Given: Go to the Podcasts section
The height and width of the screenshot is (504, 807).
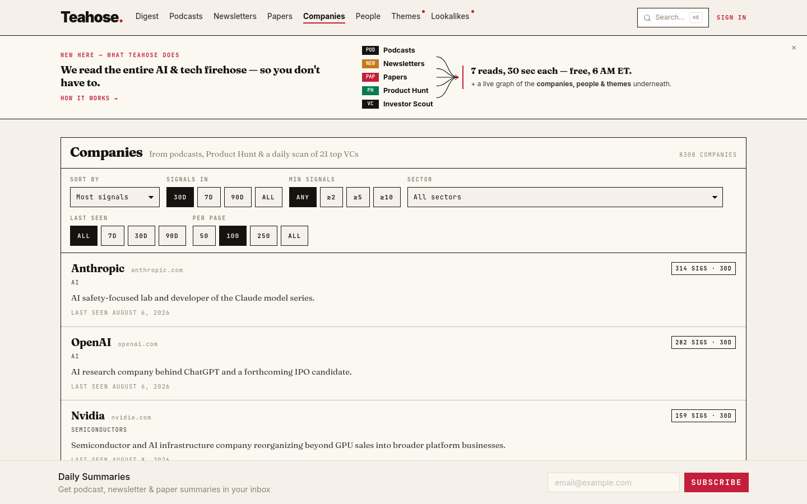Looking at the screenshot, I should click(x=186, y=16).
